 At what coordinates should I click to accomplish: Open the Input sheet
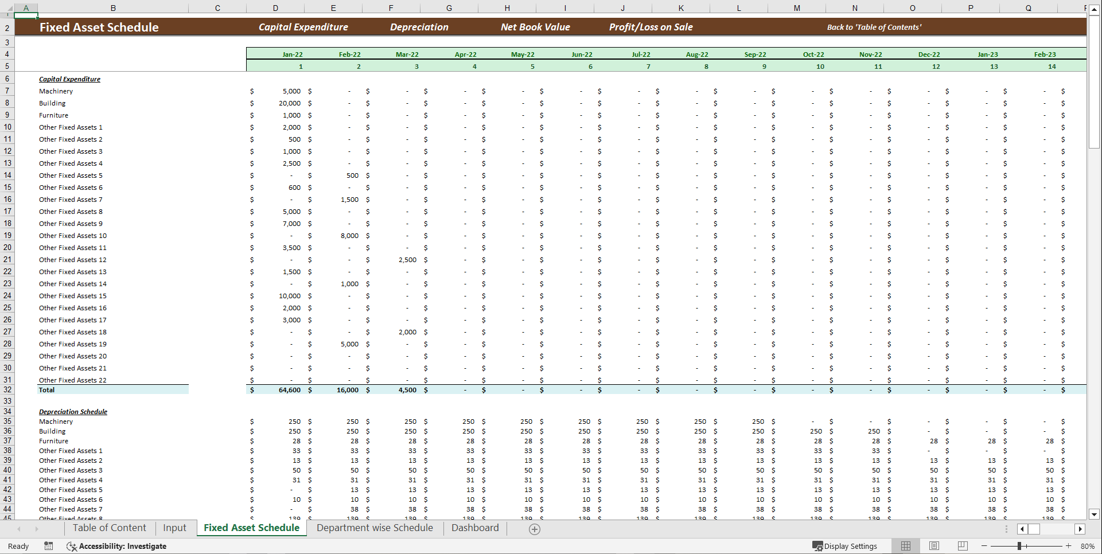(174, 528)
